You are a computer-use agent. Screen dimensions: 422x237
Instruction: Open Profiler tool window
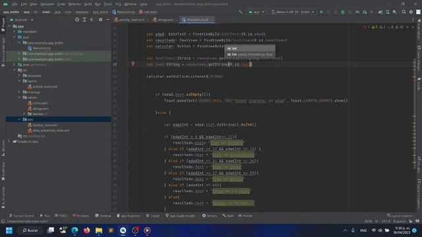pyautogui.click(x=245, y=216)
